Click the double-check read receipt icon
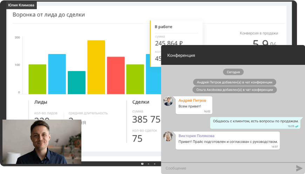This screenshot has width=305, height=174. [297, 126]
